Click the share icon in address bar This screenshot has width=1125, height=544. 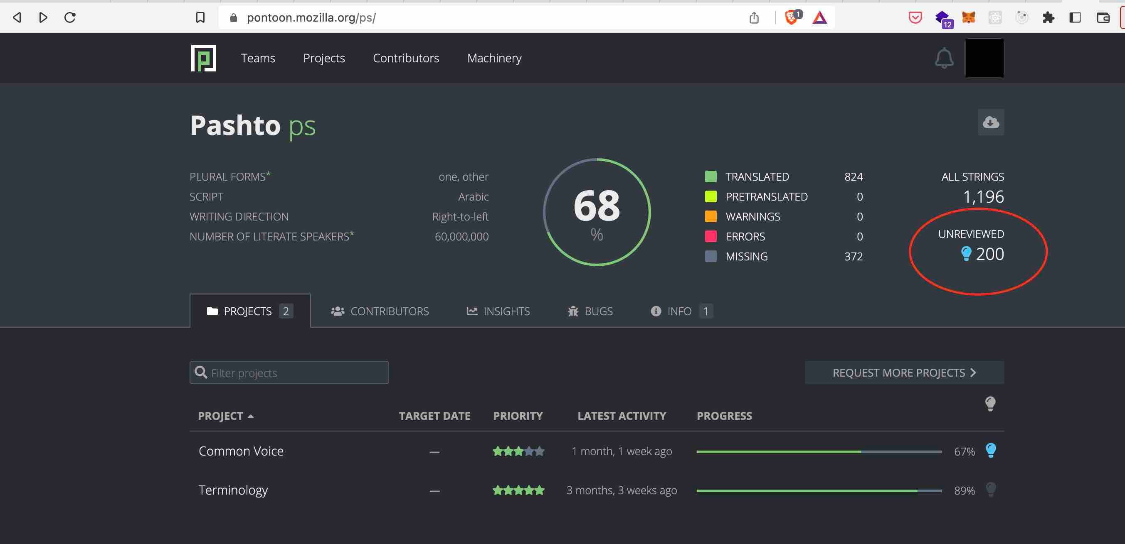point(754,17)
